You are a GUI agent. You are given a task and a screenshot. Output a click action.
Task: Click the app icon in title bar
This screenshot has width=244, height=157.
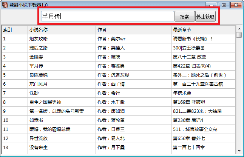[x=5, y=5]
